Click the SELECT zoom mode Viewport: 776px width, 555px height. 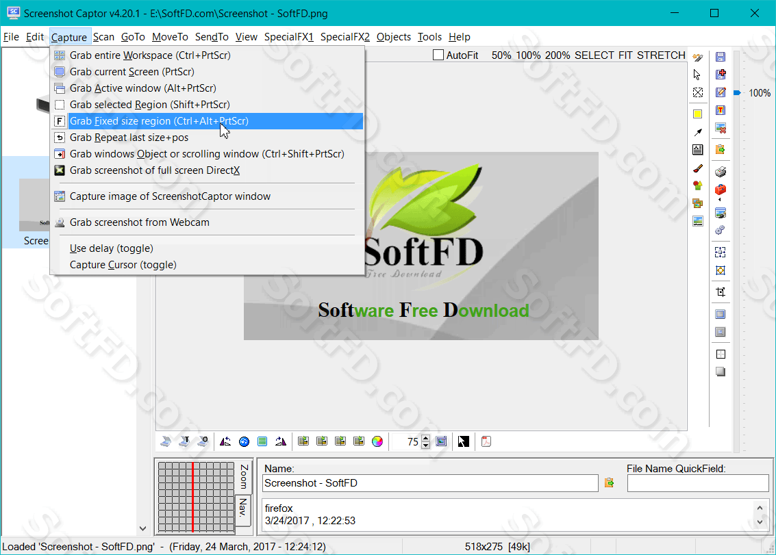(x=594, y=55)
